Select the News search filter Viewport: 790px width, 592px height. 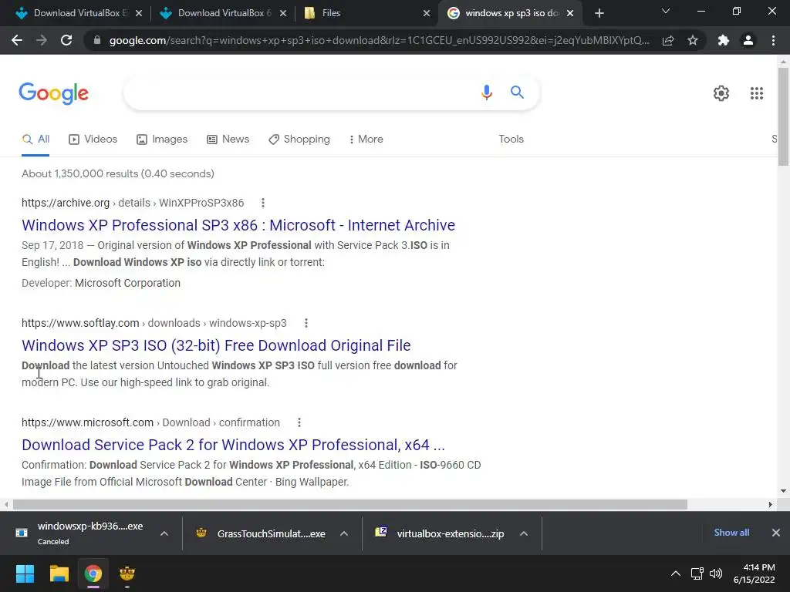(228, 139)
